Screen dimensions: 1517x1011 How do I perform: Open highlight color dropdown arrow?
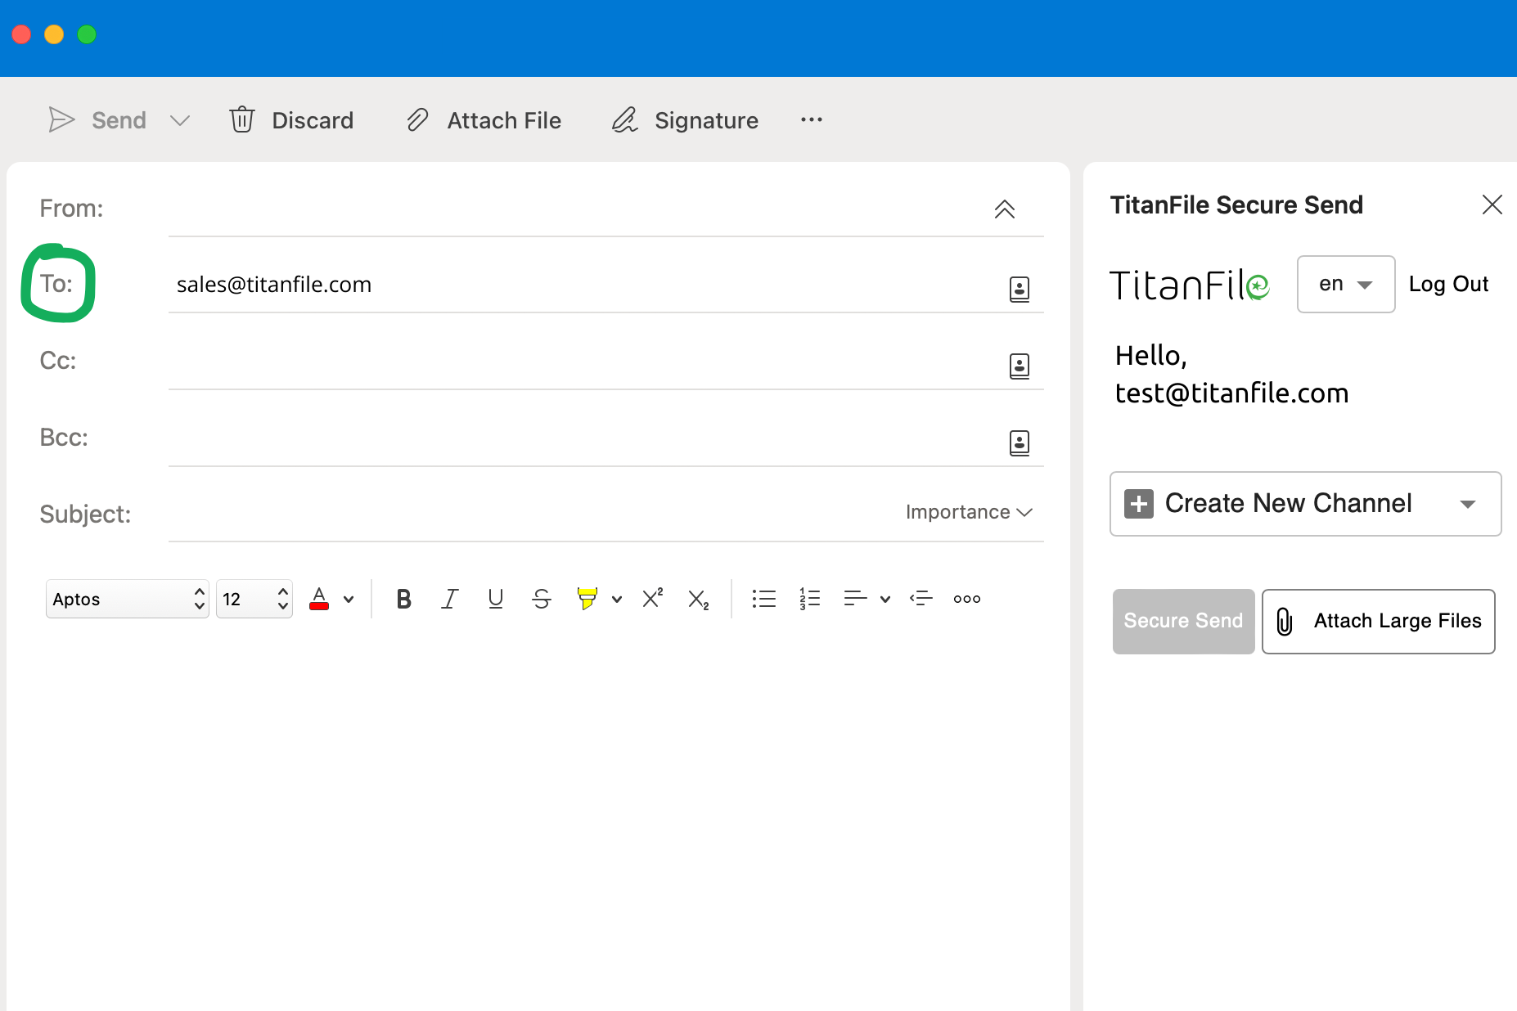[x=617, y=599]
